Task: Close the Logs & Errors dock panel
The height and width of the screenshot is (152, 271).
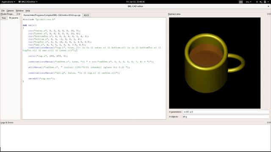Action: tap(270, 122)
